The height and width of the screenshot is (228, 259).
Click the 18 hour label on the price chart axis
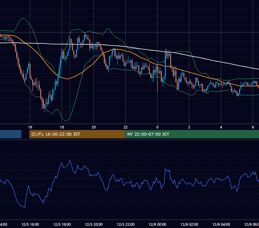click(x=62, y=127)
